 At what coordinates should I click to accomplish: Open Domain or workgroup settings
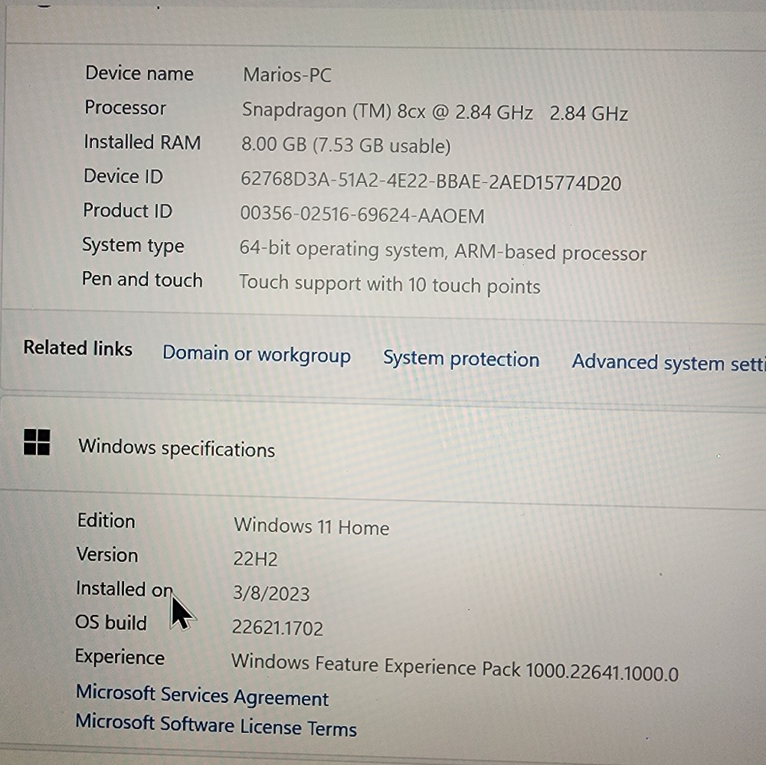[x=257, y=354]
